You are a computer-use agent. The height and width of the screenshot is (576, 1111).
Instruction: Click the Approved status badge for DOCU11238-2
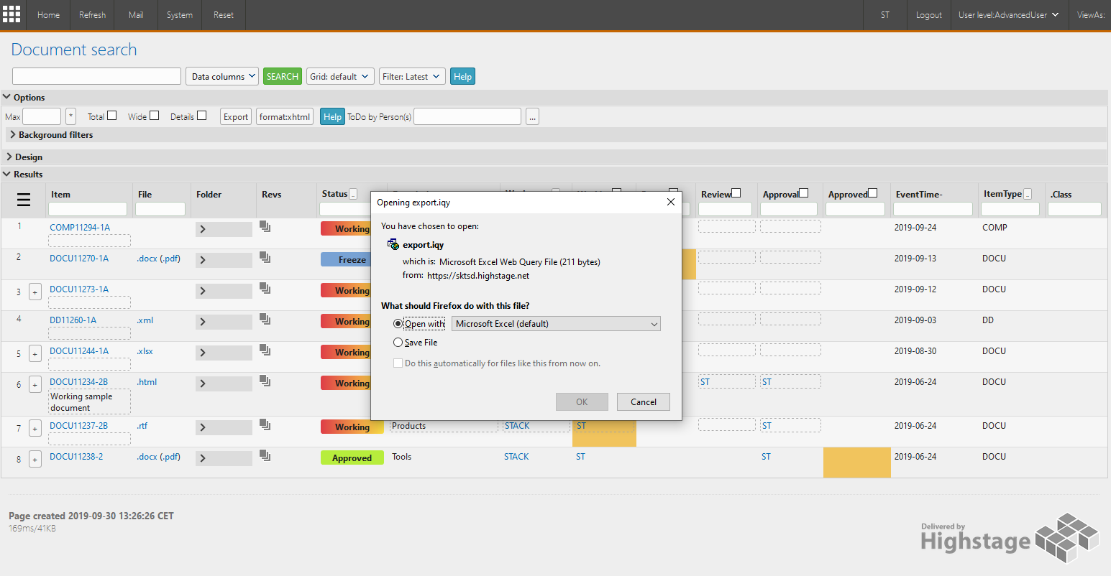point(352,457)
